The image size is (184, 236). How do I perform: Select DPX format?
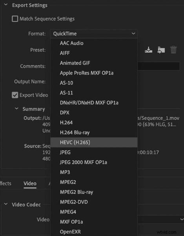94,113
